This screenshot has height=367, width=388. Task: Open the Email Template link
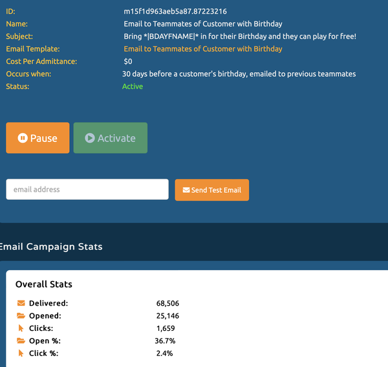click(202, 49)
